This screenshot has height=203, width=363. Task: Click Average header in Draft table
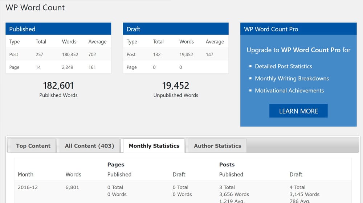point(215,42)
